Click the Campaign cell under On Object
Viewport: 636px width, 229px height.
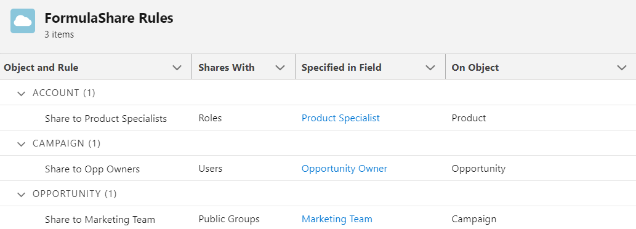click(473, 219)
